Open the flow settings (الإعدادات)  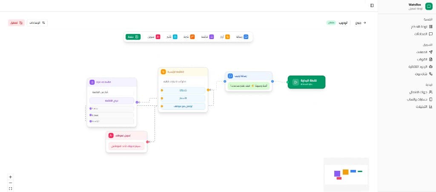37,23
